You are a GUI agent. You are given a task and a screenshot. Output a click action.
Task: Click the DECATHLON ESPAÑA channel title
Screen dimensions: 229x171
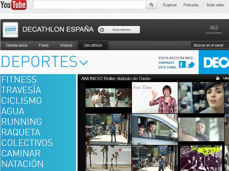click(58, 29)
